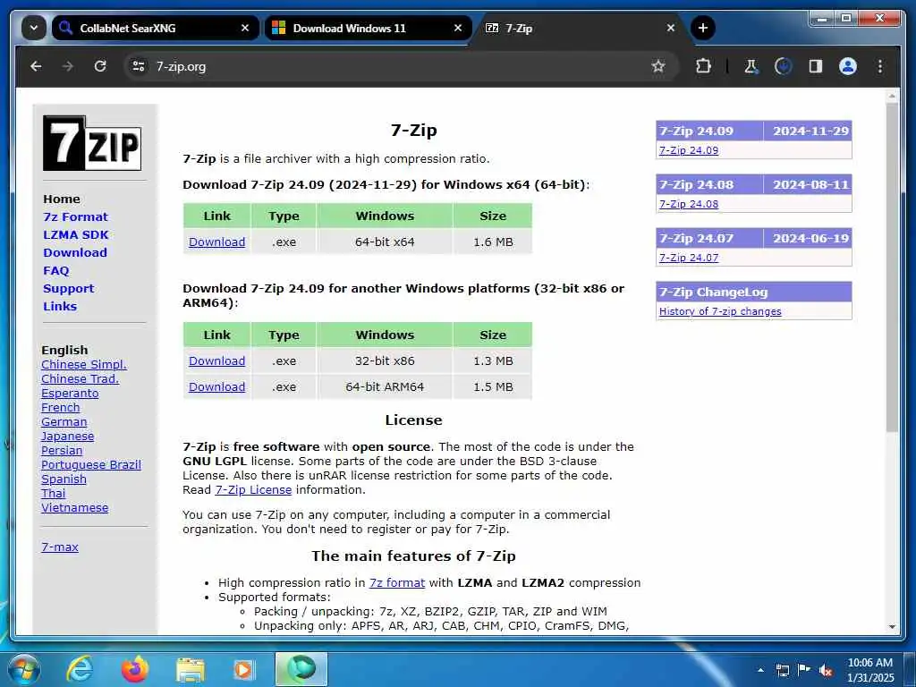The image size is (916, 687).
Task: Open a new tab with plus button
Action: click(703, 28)
